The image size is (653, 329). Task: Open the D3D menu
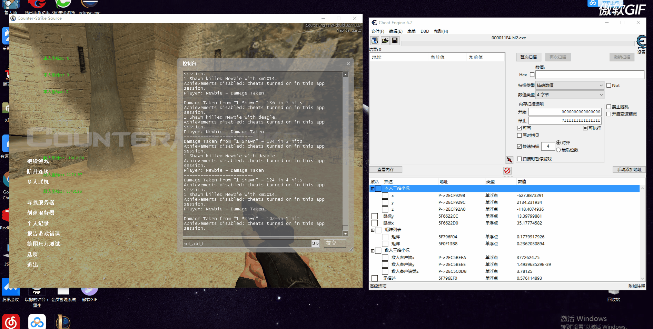[425, 31]
